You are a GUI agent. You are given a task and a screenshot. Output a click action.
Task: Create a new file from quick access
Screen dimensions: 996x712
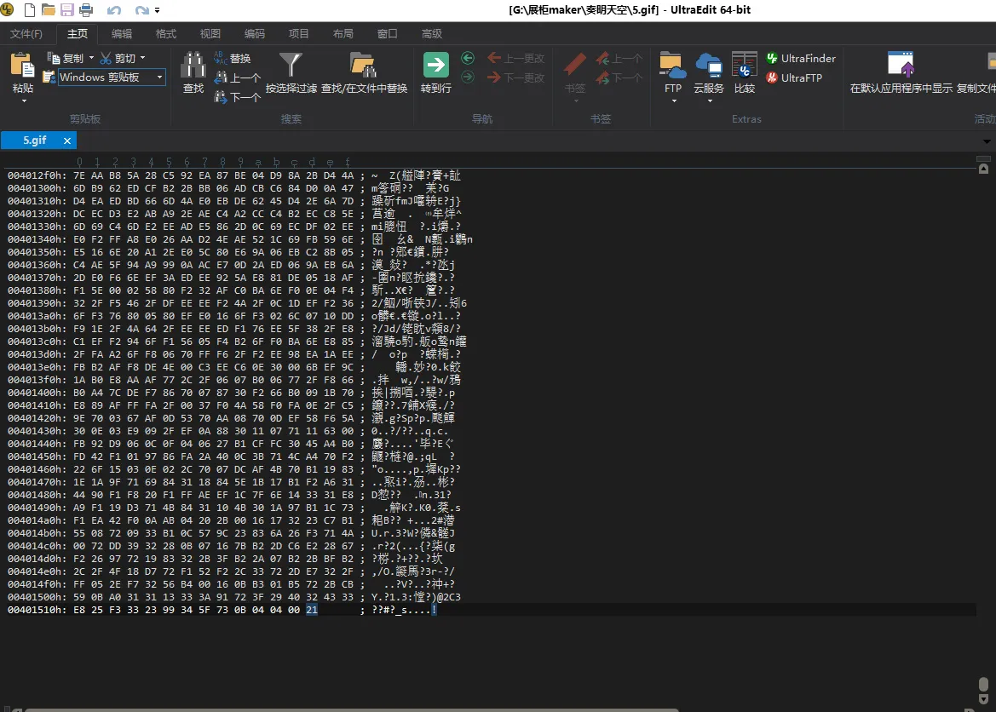pyautogui.click(x=29, y=9)
